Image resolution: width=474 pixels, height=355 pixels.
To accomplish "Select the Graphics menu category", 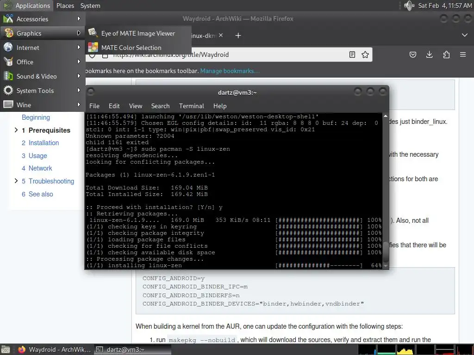I will [x=42, y=33].
